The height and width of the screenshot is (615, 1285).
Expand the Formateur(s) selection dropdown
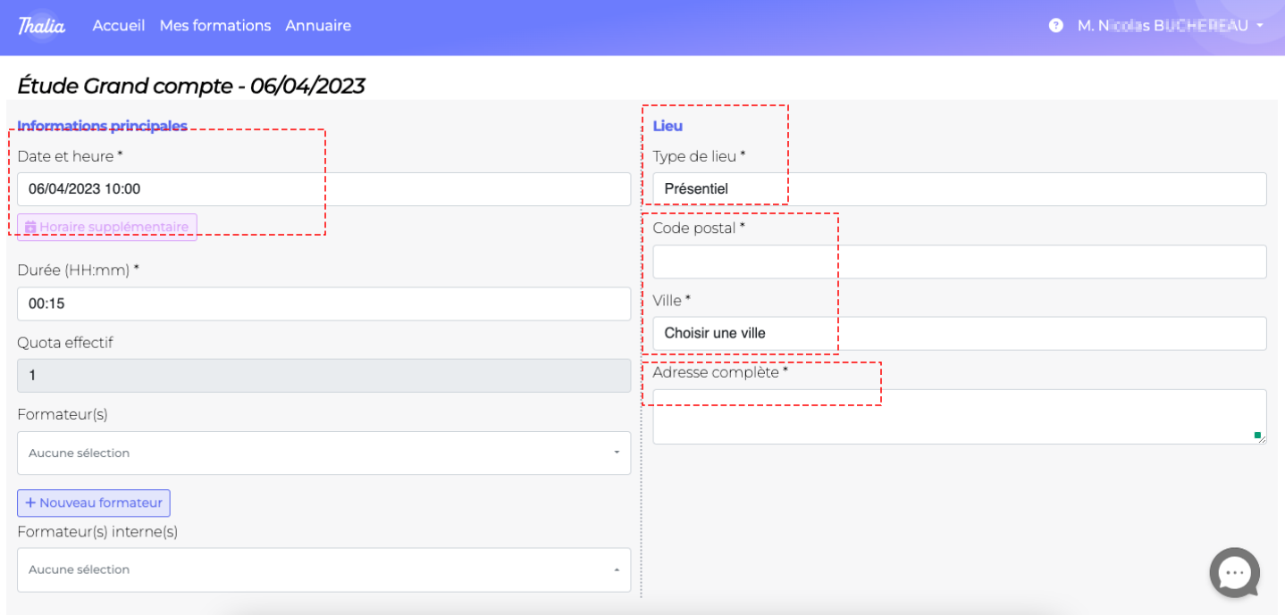[323, 453]
